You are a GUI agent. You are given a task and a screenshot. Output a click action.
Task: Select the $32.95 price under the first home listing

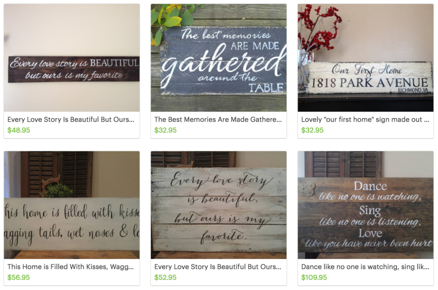[x=312, y=130]
